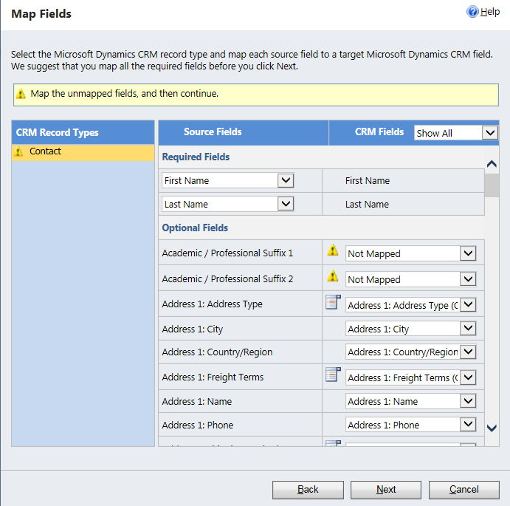510x506 pixels.
Task: Click Academic / Professional Suffix 1 source label
Action: (227, 253)
